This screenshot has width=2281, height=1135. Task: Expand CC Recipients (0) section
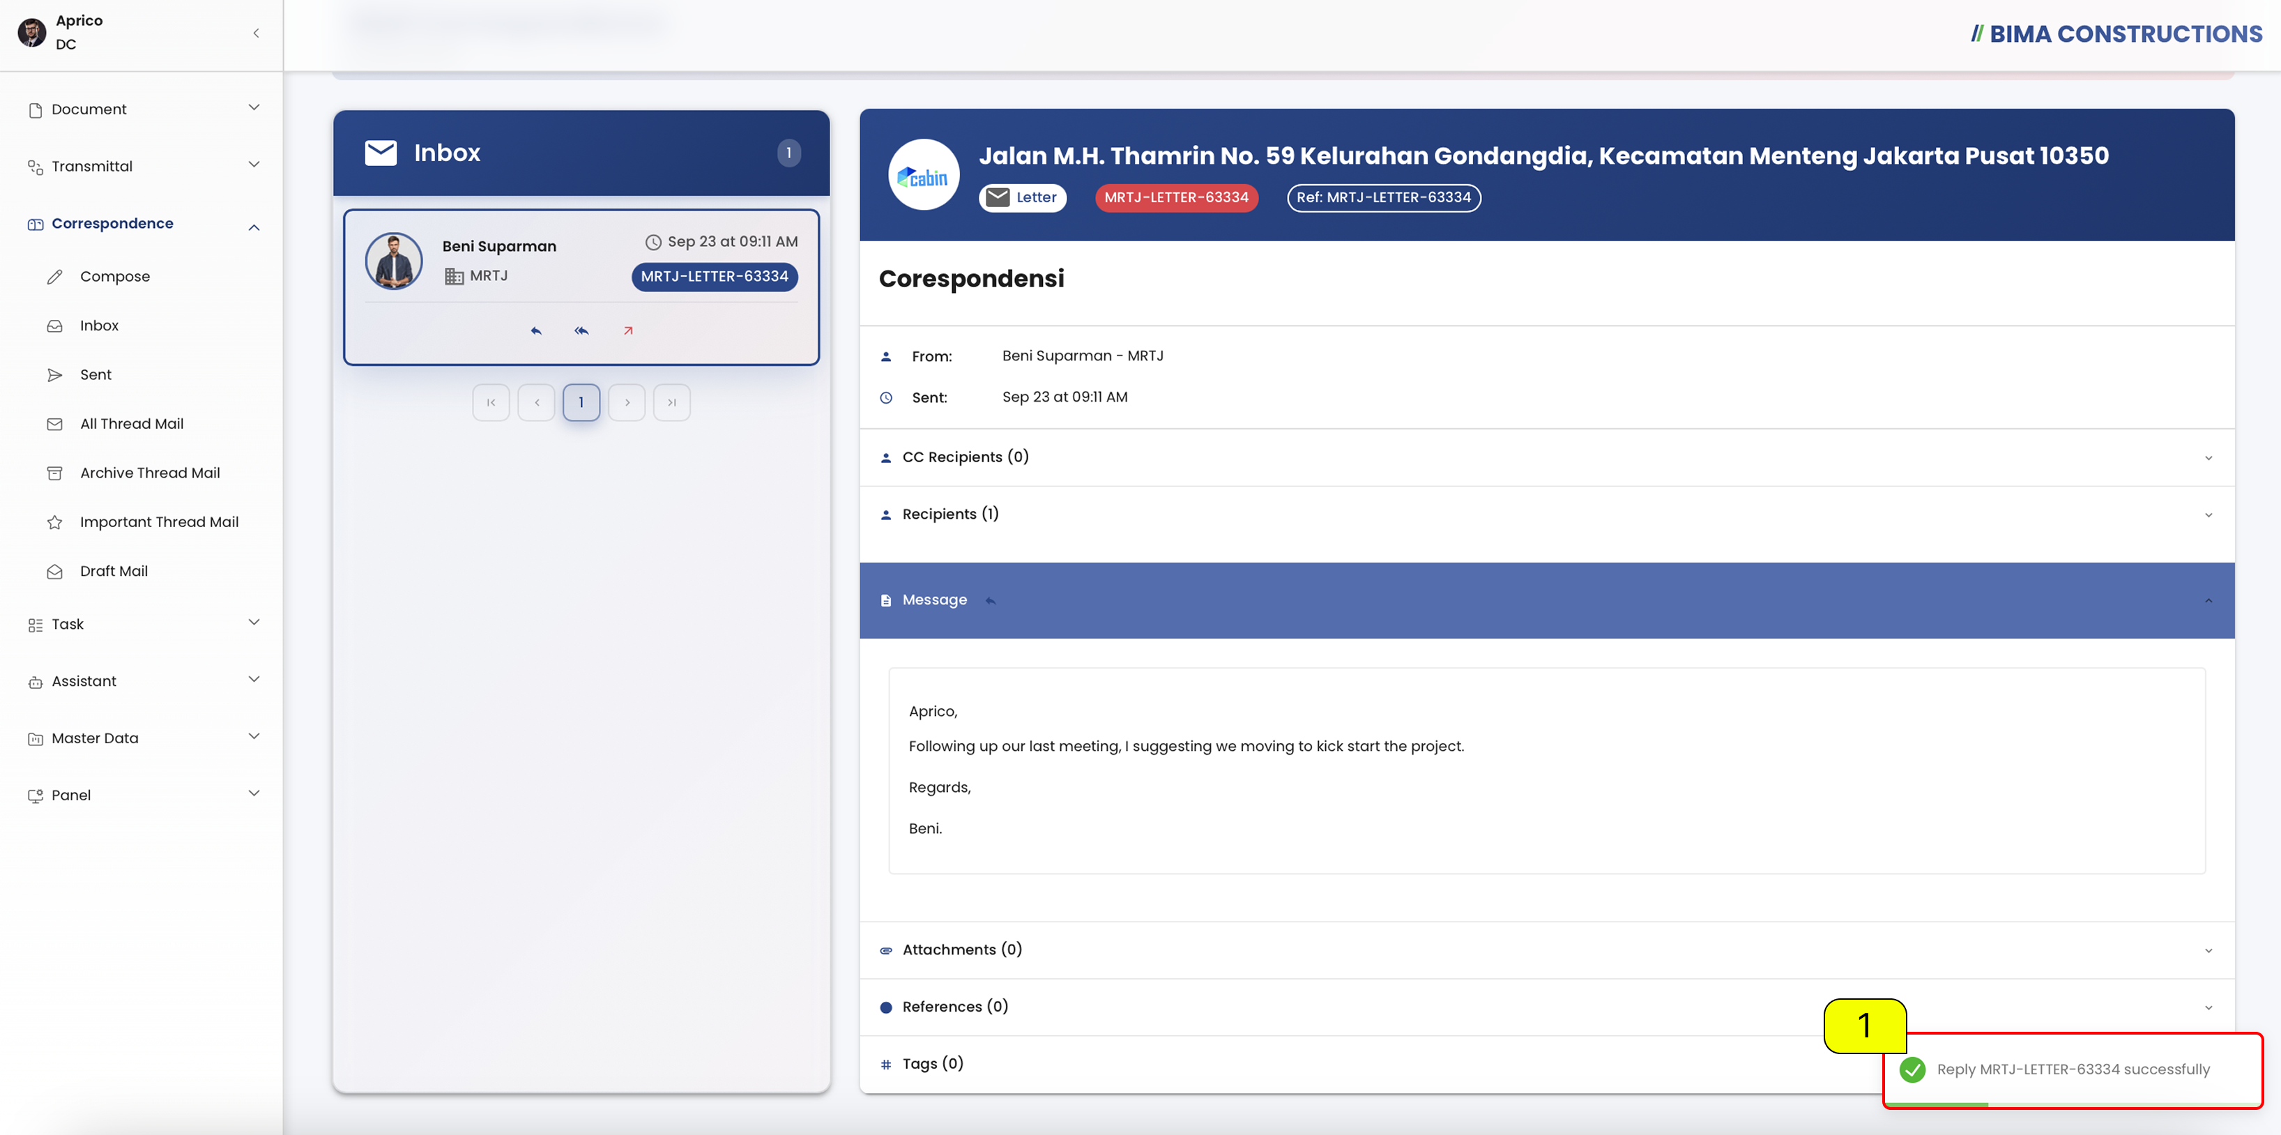click(x=1546, y=458)
